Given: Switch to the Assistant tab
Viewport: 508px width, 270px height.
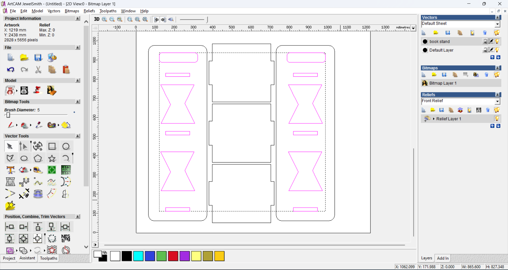Looking at the screenshot, I should click(27, 258).
